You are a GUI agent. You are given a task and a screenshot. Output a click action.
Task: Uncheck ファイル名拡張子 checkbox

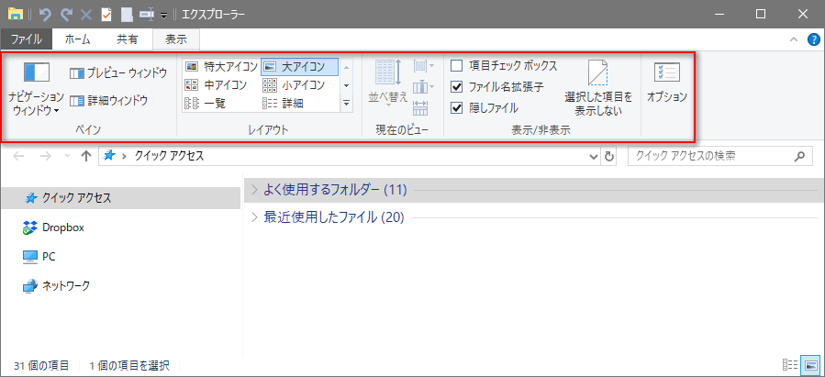(x=457, y=87)
